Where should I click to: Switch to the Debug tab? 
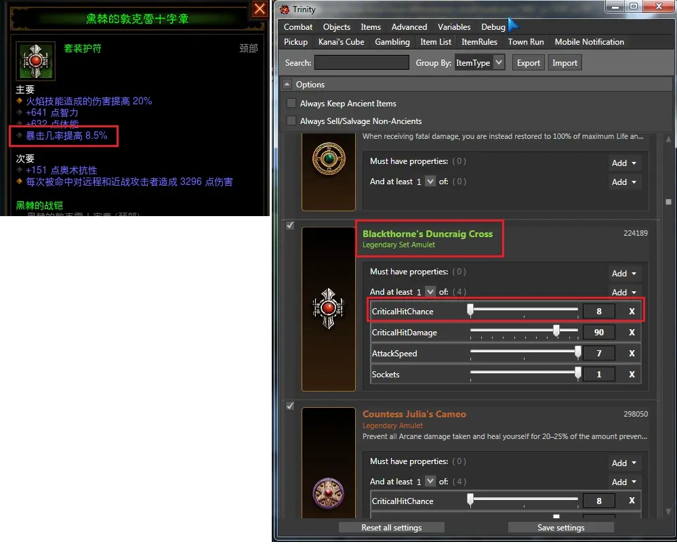(493, 27)
